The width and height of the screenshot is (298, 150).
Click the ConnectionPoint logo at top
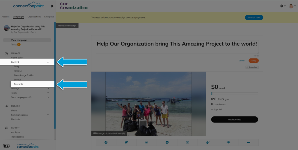pos(29,5)
